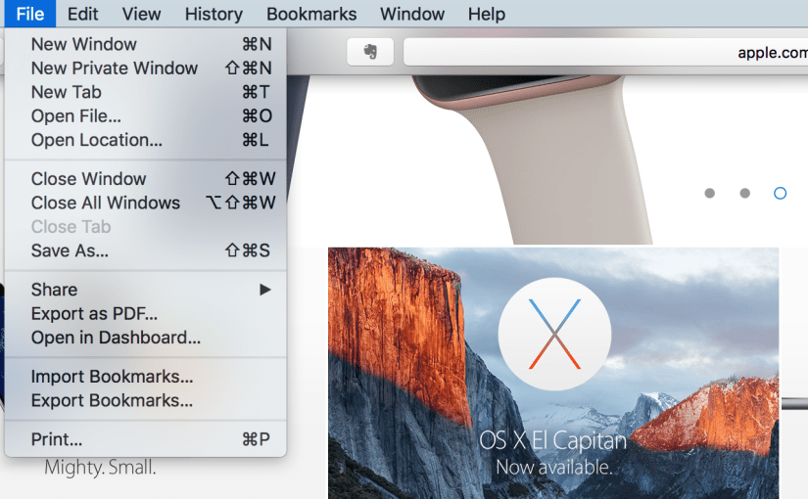Click the Mighty. Small. caption

click(x=100, y=468)
